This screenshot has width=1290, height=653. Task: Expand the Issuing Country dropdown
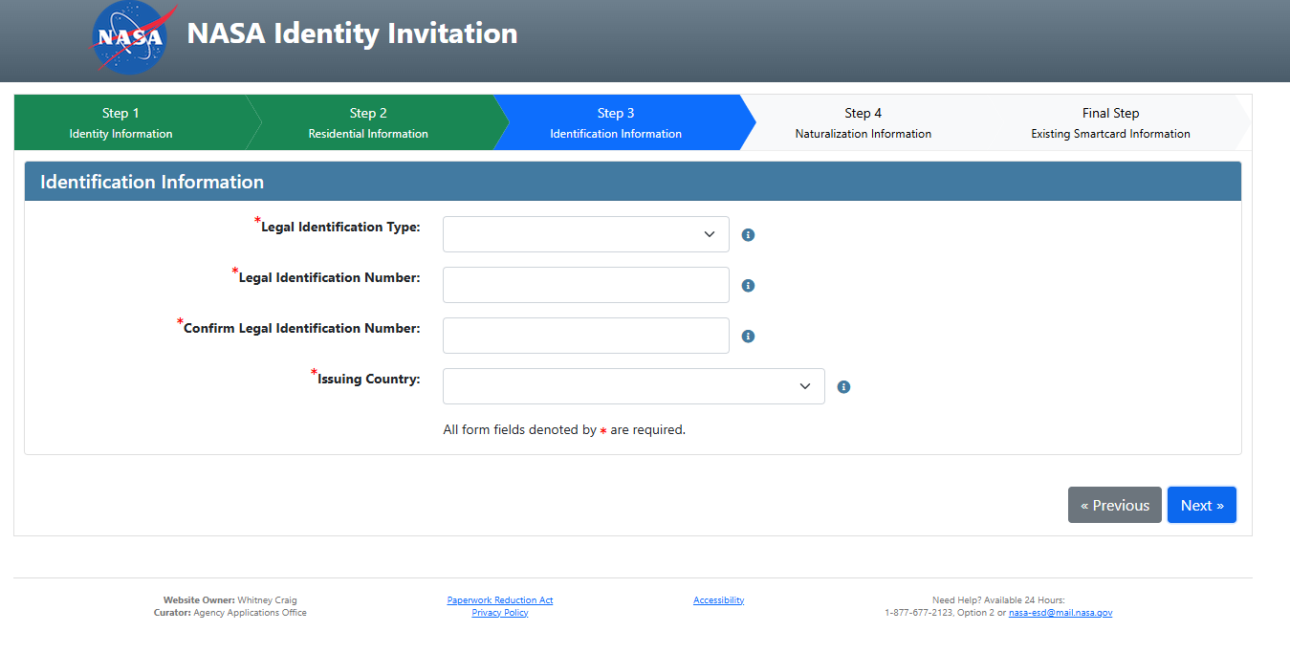[634, 386]
